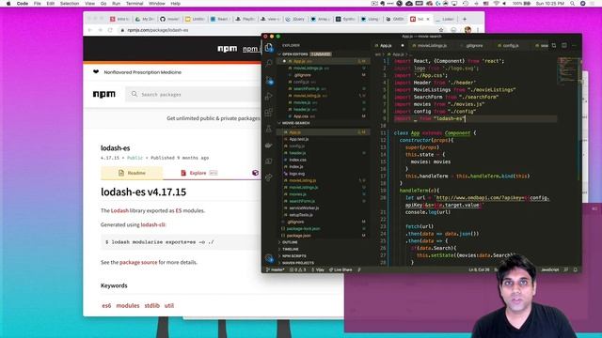Click the master branch indicator in status bar
The width and height of the screenshot is (602, 338).
(x=276, y=269)
